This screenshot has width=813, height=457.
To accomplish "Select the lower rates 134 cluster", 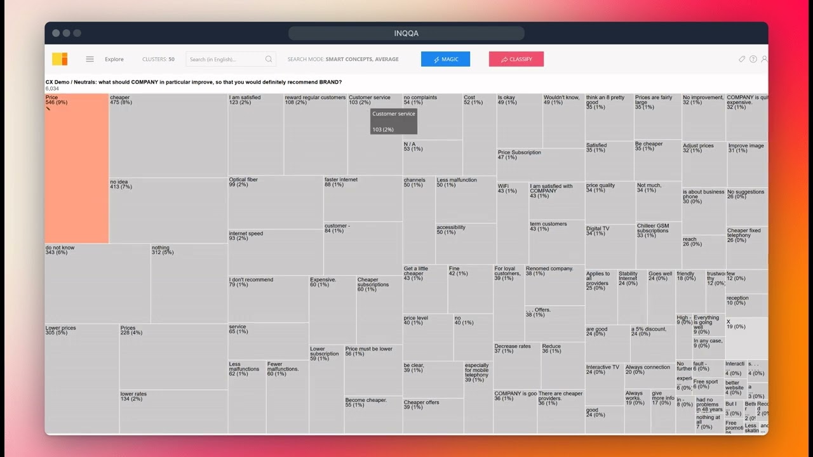I will tap(173, 412).
